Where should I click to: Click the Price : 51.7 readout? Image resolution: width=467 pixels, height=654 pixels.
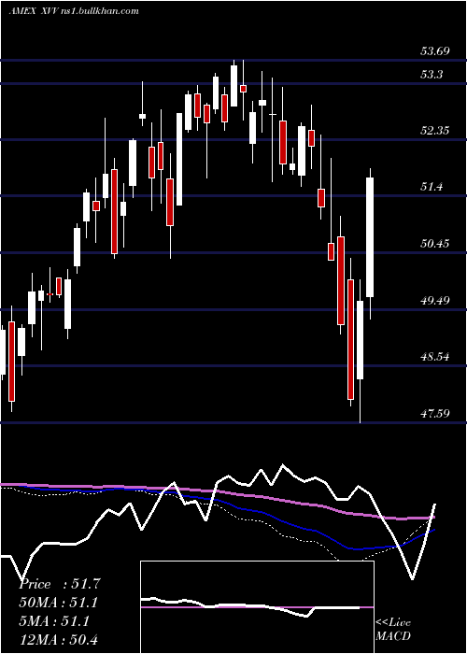click(x=60, y=584)
